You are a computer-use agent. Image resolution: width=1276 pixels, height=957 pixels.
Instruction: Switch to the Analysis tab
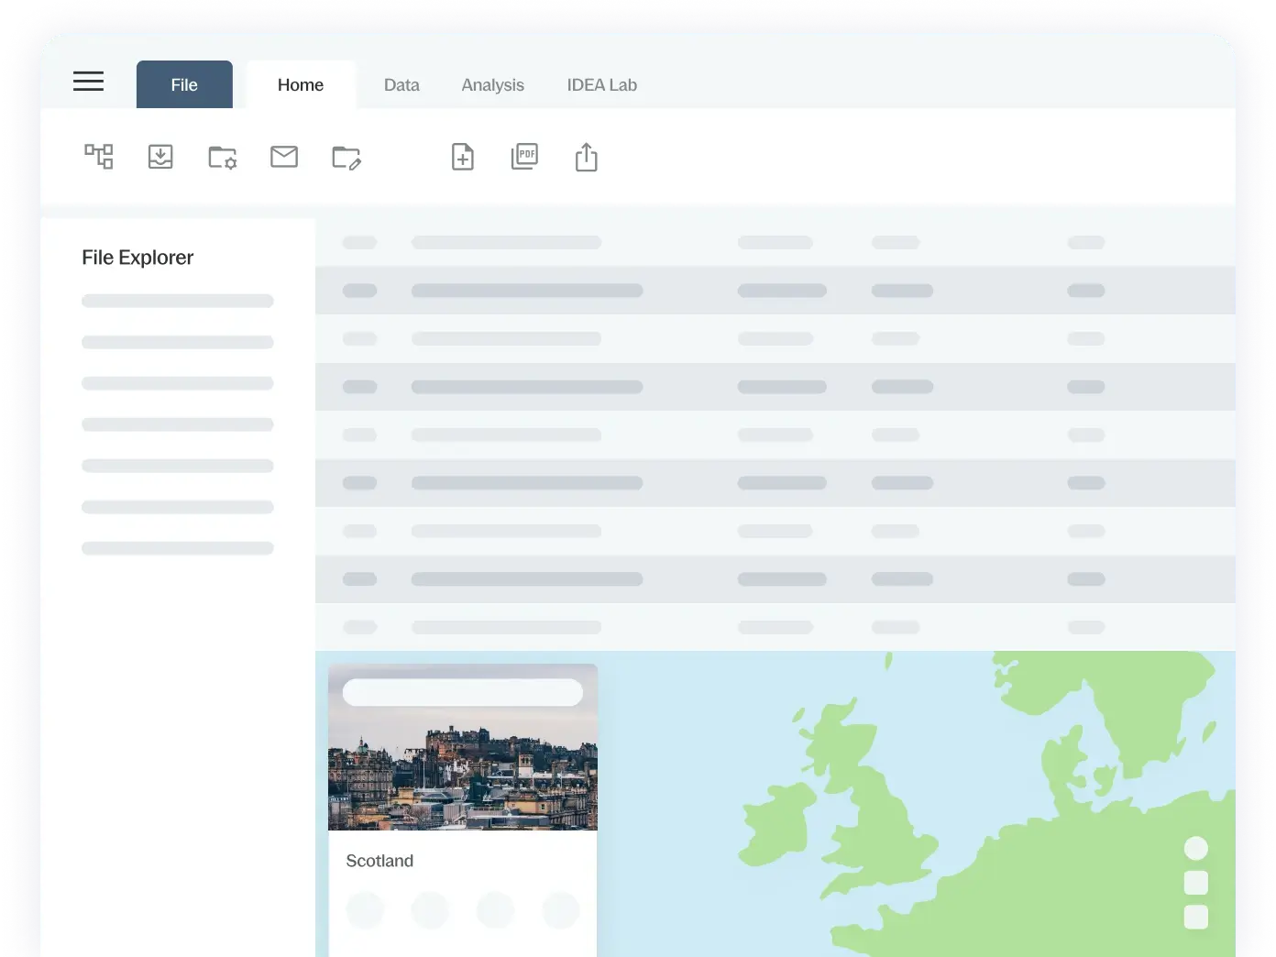(492, 84)
